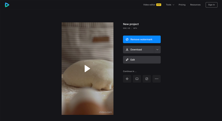Screen dimensions: 222x121
Task: Open the Resources page
Action: tap(195, 5)
